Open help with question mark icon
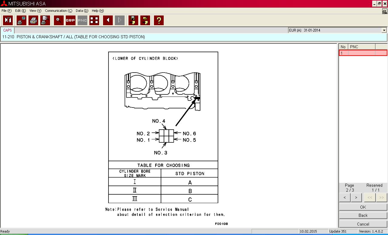The image size is (388, 235). tap(159, 20)
